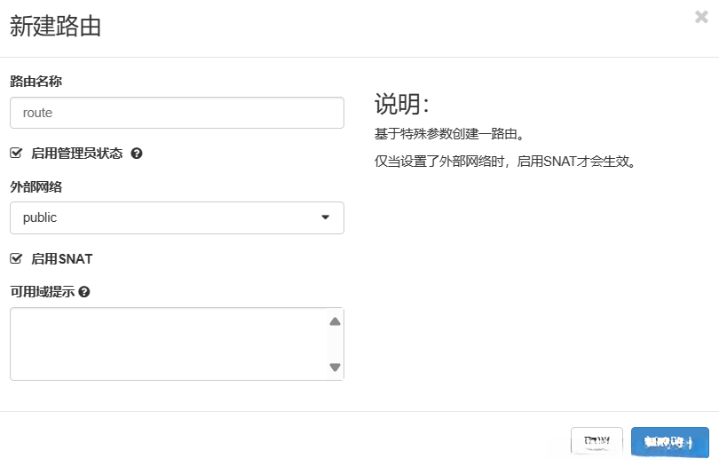The height and width of the screenshot is (466, 719).
Task: Click the 新建路由 dialog title
Action: click(55, 27)
